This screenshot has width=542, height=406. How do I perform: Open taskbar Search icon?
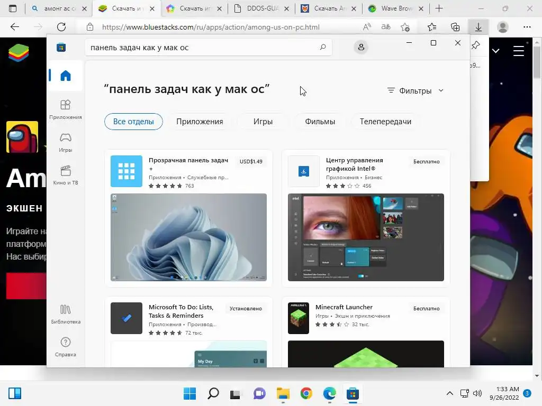click(x=213, y=393)
